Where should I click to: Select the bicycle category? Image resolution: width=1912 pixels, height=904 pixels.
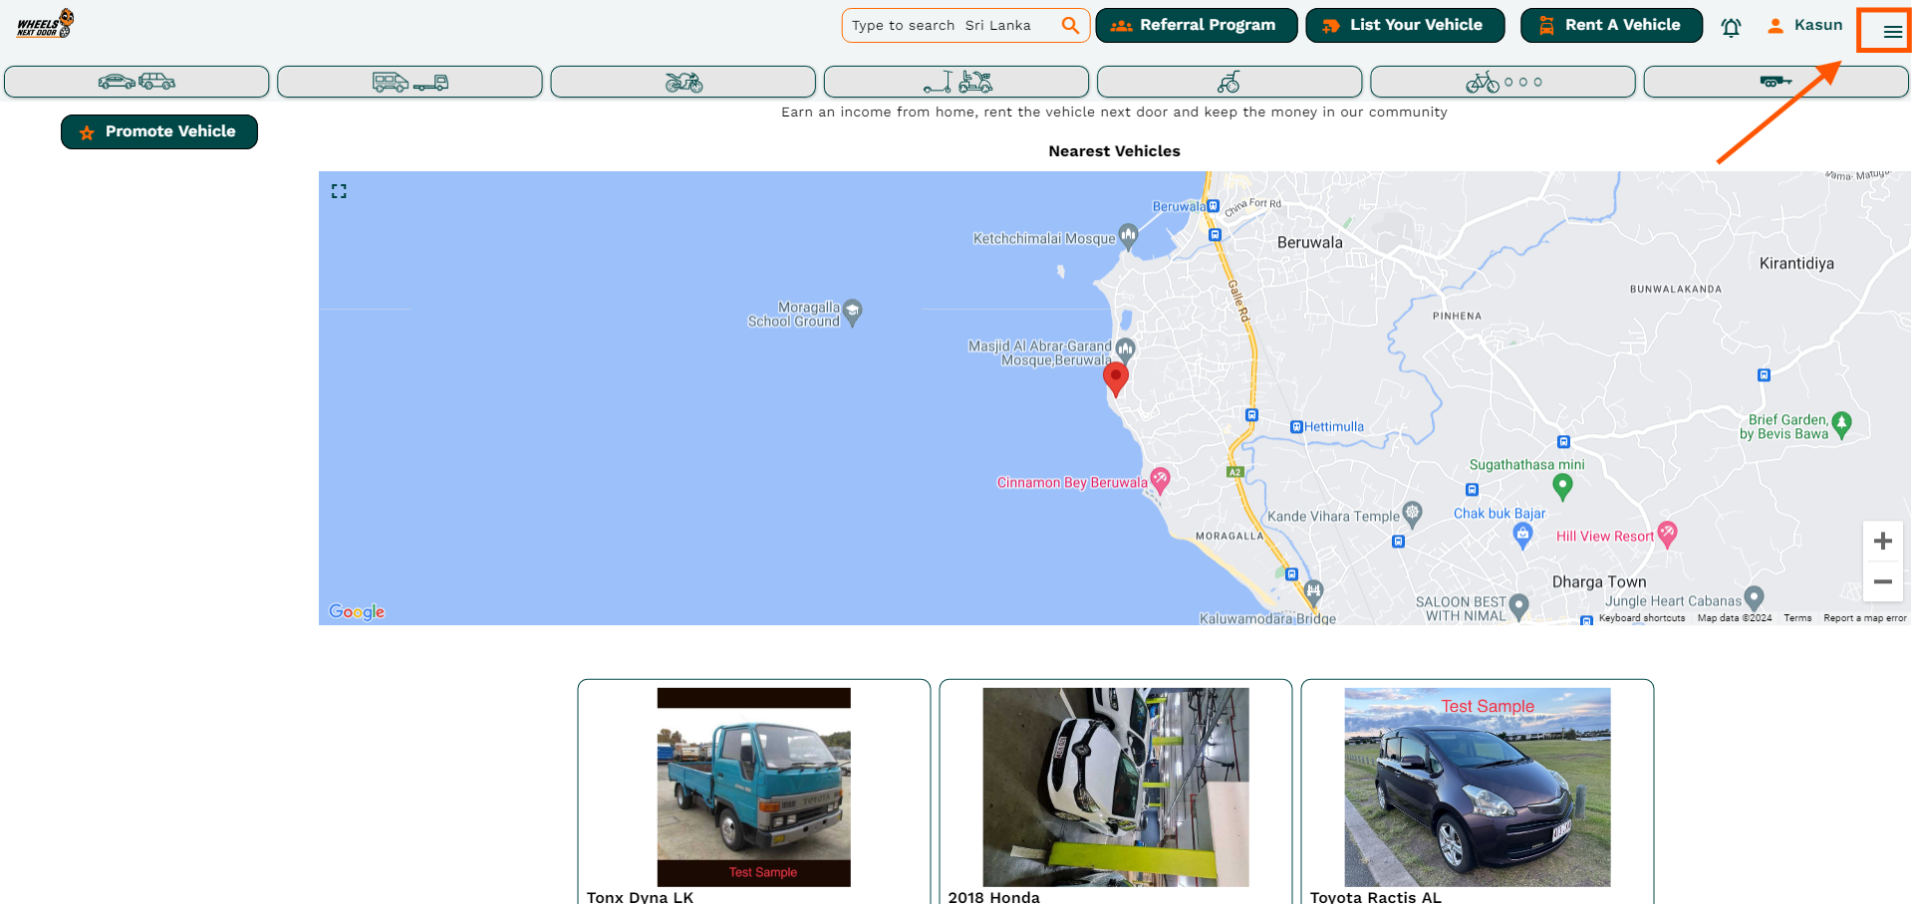[1502, 82]
